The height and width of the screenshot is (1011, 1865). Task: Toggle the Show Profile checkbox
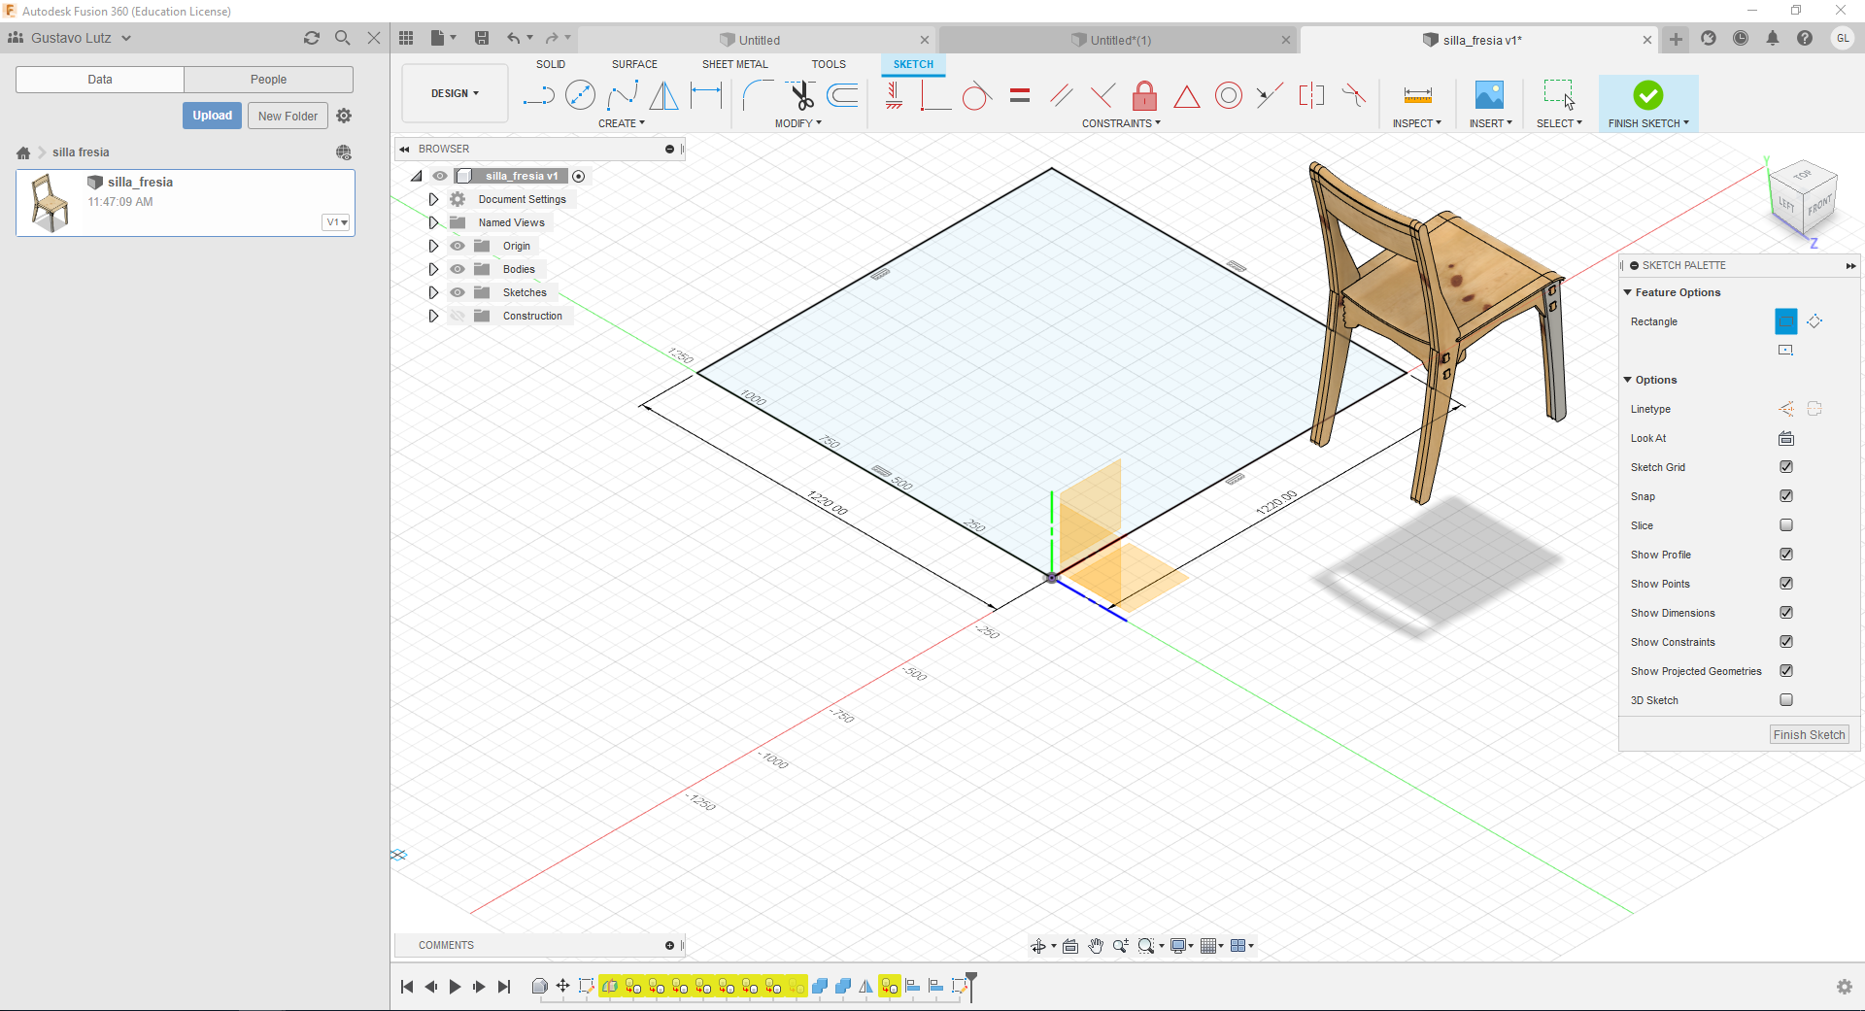point(1785,555)
